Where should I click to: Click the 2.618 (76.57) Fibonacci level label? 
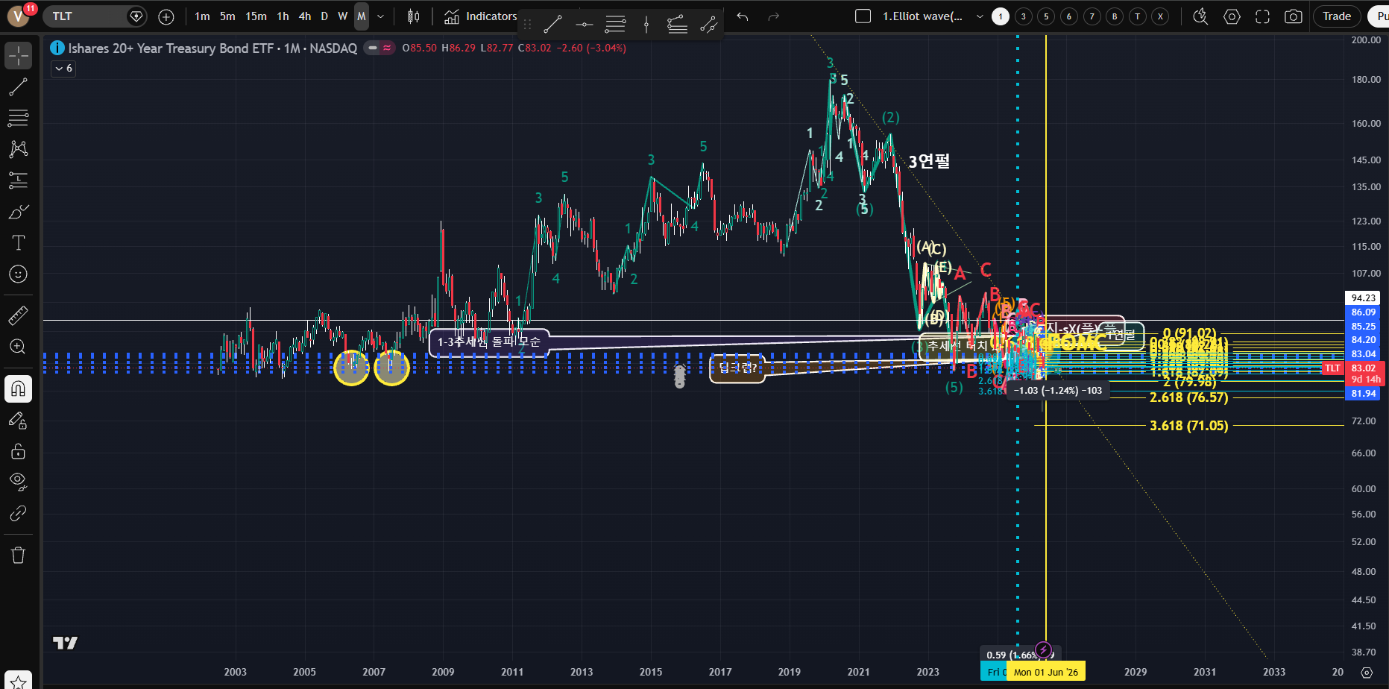point(1188,397)
